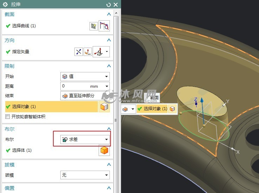The width and height of the screenshot is (259, 193).
Task: Toggle the 开放轮廓智能体积 checkbox
Action: pos(7,117)
